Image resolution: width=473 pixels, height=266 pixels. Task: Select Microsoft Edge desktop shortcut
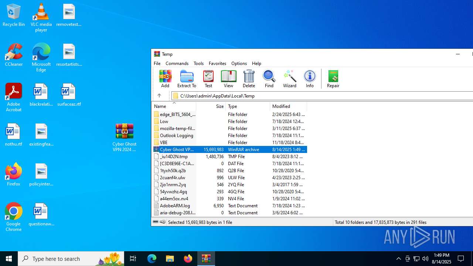(41, 58)
